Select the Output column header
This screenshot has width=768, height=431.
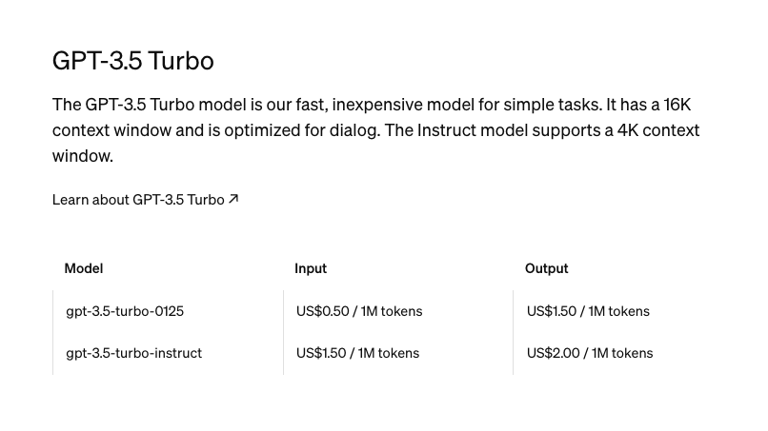[x=546, y=268]
